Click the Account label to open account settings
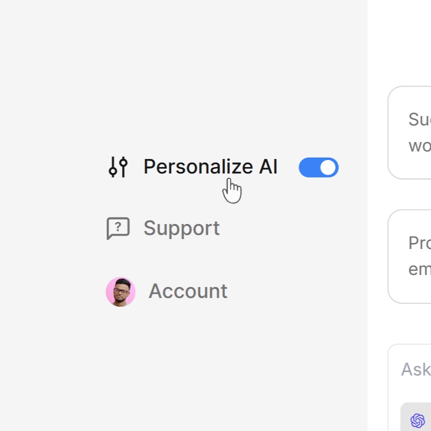 [x=188, y=291]
